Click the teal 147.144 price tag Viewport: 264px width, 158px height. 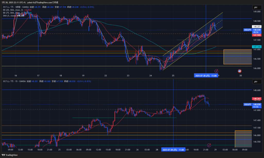tap(256, 47)
